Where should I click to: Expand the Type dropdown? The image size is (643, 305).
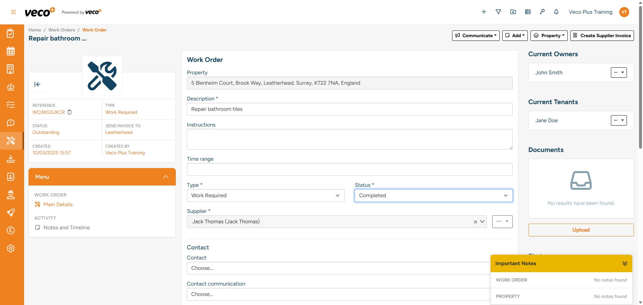(x=265, y=196)
